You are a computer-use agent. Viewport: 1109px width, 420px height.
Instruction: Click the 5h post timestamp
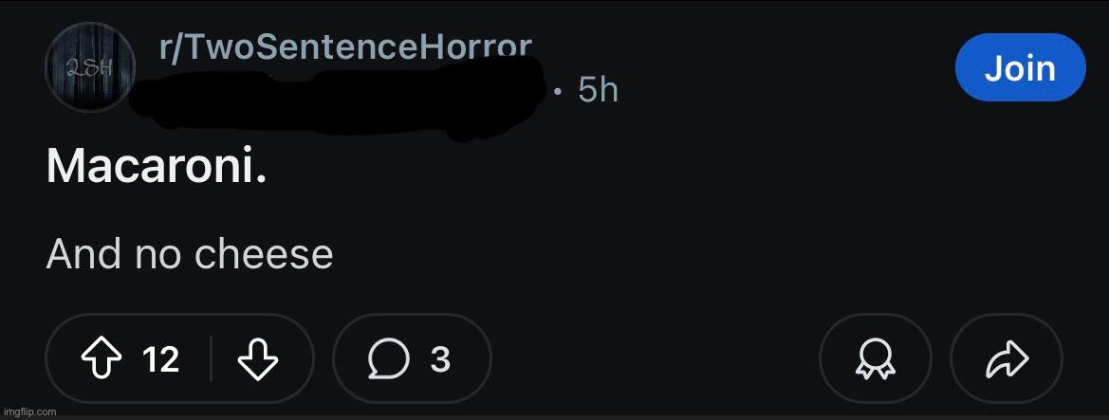pyautogui.click(x=598, y=90)
